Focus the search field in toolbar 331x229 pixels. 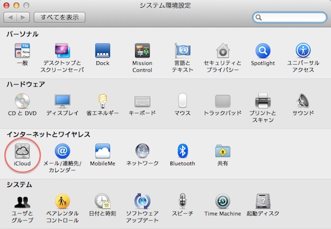click(290, 17)
